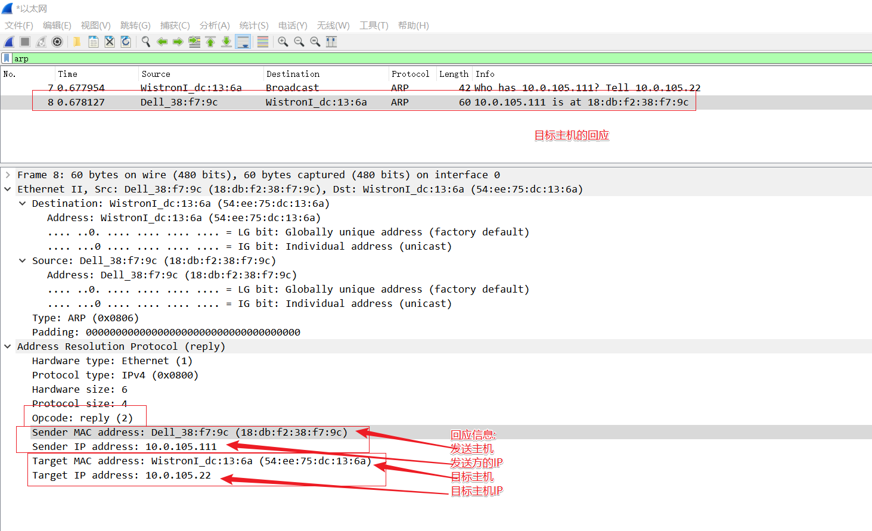Select Address: Dell_38:f7:9c line
872x531 pixels.
(x=172, y=275)
